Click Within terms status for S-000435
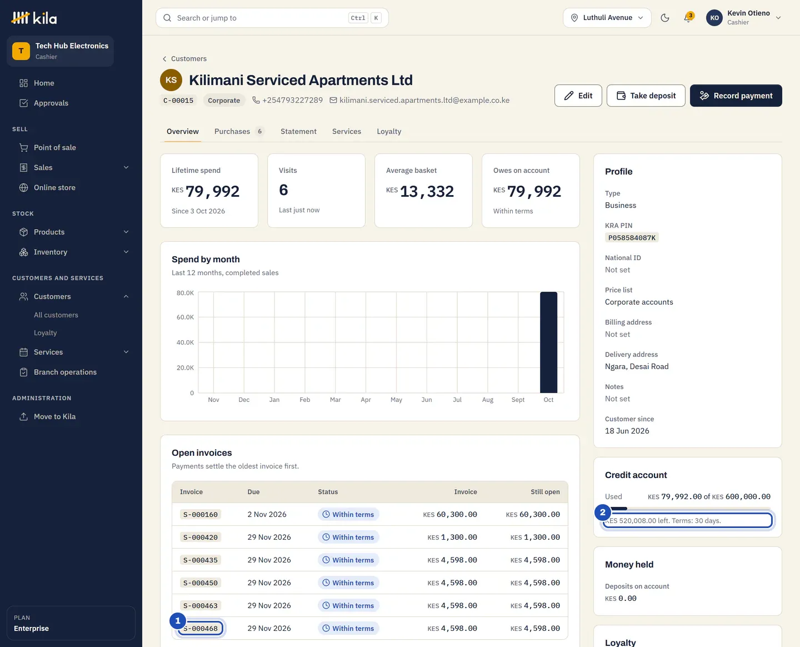Viewport: 800px width, 647px height. pyautogui.click(x=348, y=560)
